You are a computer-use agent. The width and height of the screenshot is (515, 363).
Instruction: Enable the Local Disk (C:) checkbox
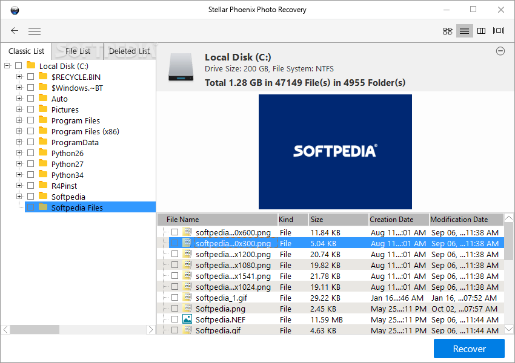tap(18, 65)
